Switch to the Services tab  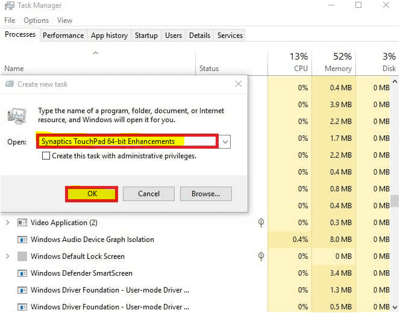point(230,36)
